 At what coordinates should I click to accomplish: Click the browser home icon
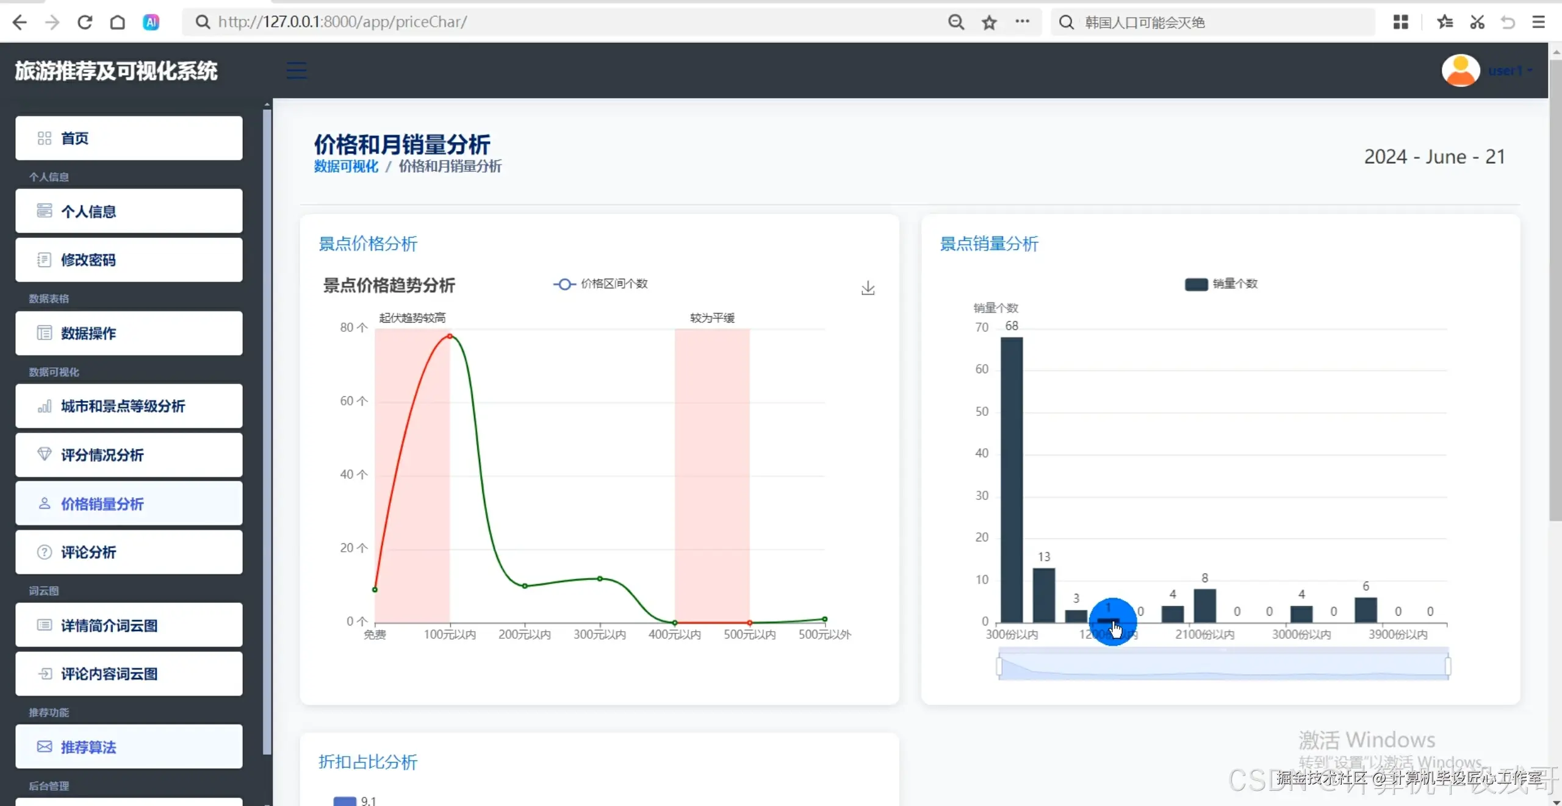tap(117, 23)
